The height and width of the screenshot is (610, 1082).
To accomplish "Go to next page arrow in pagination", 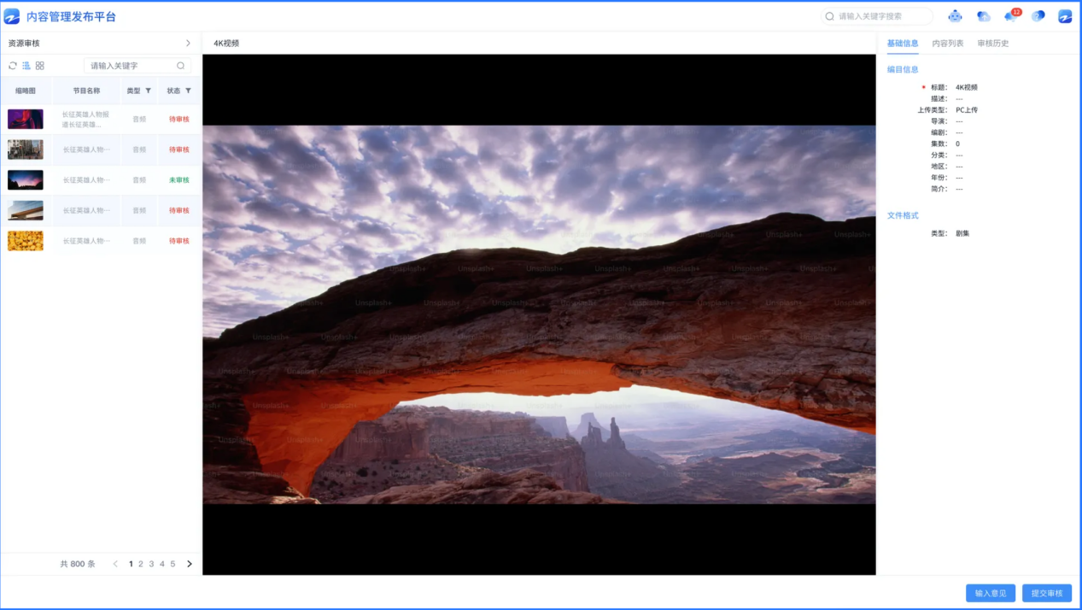I will [190, 564].
